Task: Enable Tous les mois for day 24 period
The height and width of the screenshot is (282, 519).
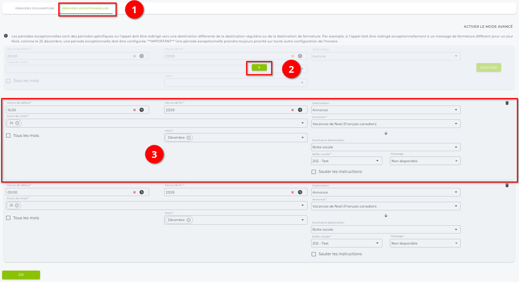Action: click(x=8, y=135)
